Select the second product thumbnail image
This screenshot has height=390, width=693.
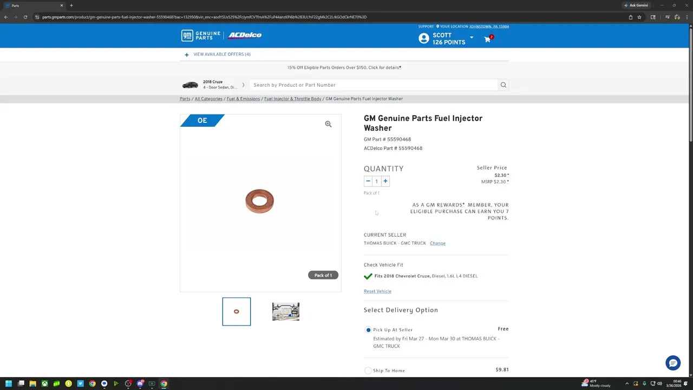(286, 311)
